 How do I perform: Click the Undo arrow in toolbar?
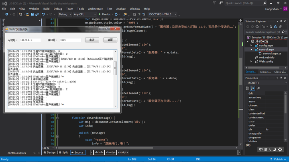(43, 14)
